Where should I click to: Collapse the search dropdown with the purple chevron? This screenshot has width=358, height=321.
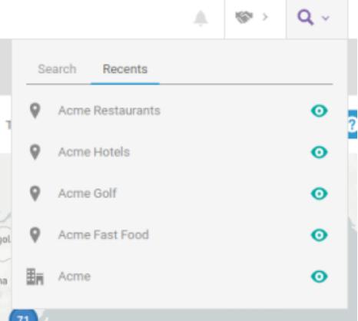(326, 18)
